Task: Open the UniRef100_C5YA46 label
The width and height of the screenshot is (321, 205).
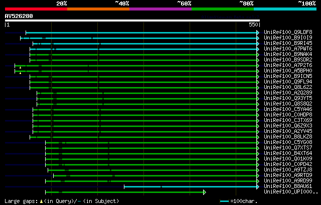Action: click(288, 109)
